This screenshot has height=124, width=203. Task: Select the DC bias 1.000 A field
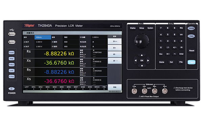click(99, 37)
